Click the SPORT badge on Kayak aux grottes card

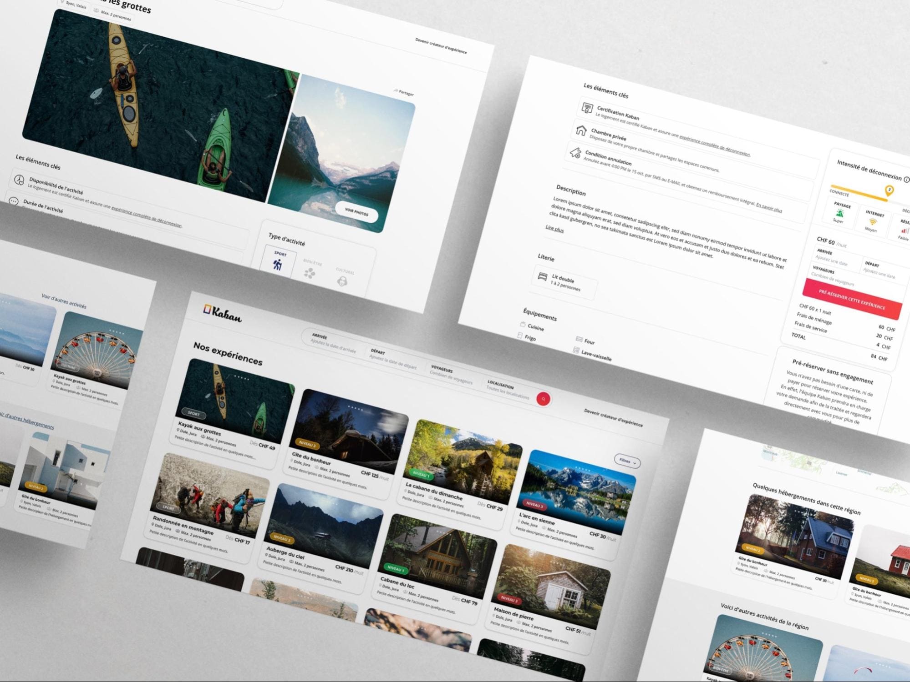[x=193, y=413]
